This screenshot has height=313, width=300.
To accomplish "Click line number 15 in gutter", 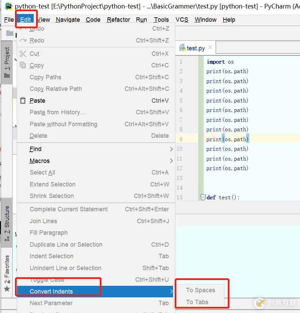I will pos(179,197).
